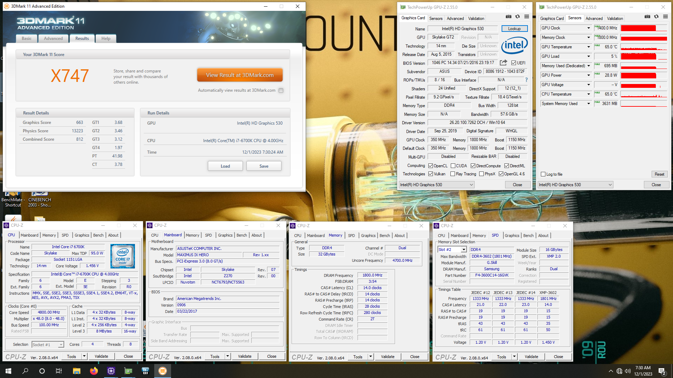
Task: Expand the Memory Clock sensor dropdown
Action: [589, 37]
